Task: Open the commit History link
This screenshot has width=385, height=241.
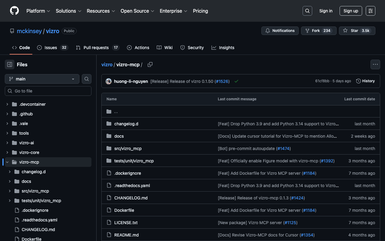Action: [x=365, y=81]
